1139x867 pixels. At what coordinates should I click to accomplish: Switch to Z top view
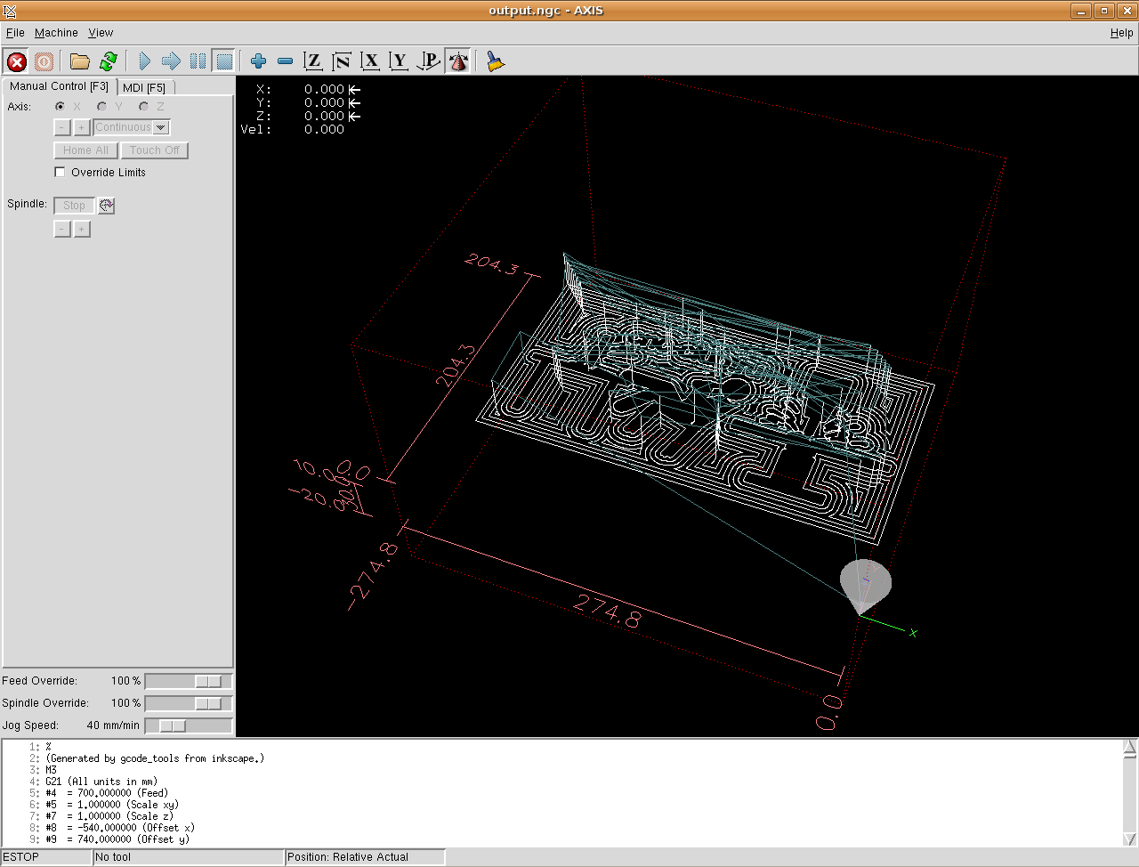pos(312,61)
